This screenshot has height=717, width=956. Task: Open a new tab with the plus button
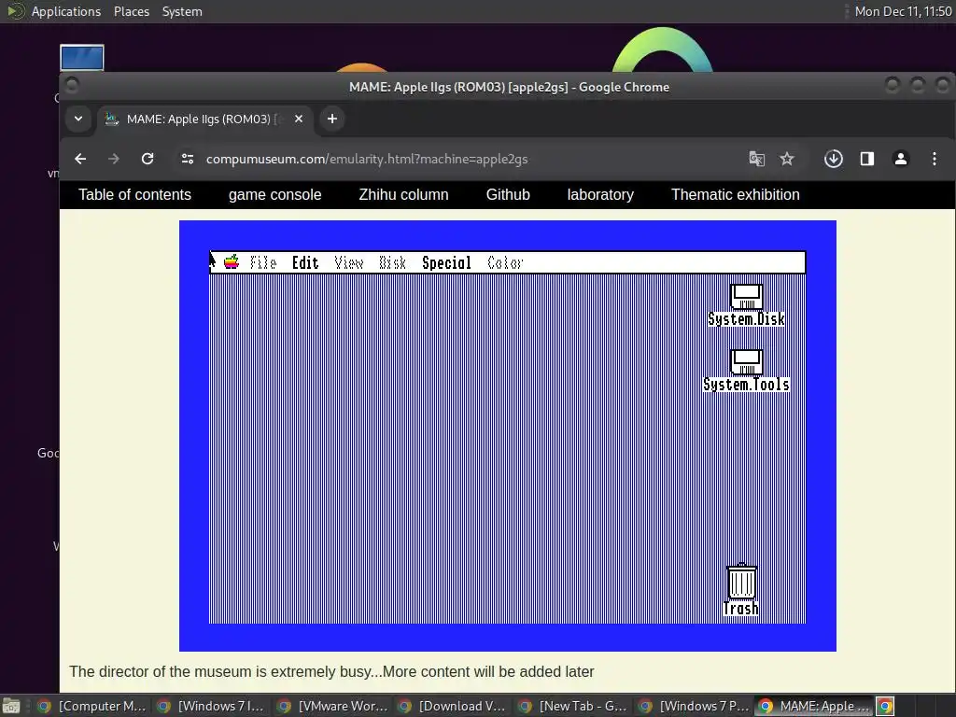point(332,119)
